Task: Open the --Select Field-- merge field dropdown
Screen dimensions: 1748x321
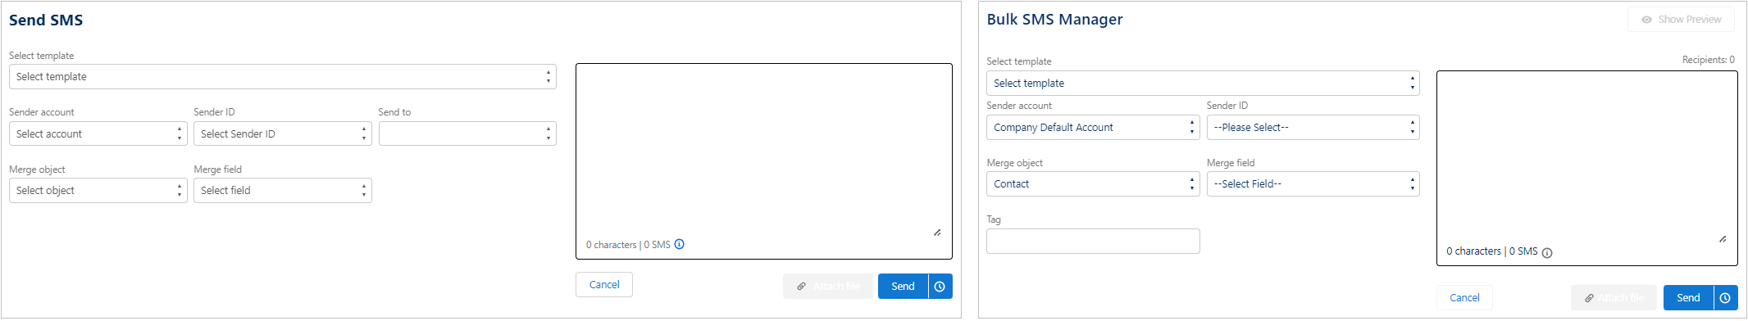Action: coord(1313,184)
